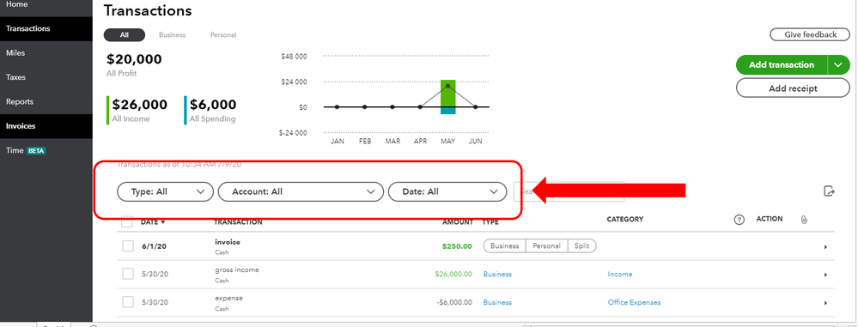Click the expense transaction name
Viewport: 858px width, 327px height.
point(228,299)
